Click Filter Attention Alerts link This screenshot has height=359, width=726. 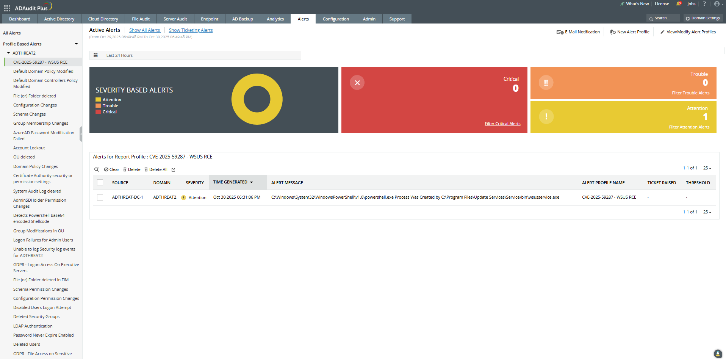689,127
